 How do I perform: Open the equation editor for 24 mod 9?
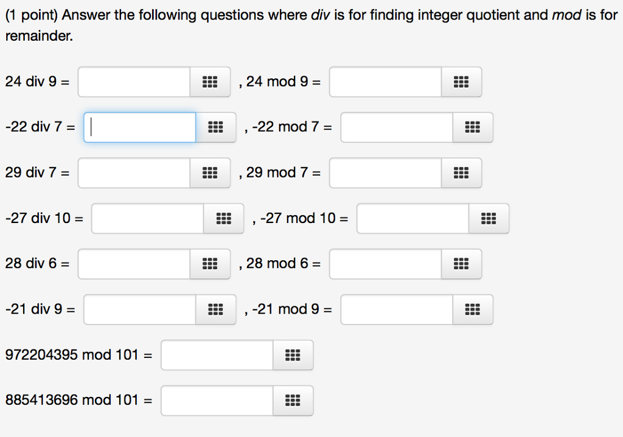coord(461,81)
